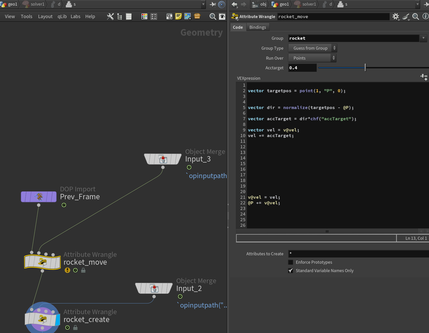Open the network editor tools wrench icon
The height and width of the screenshot is (333, 429).
coord(110,17)
